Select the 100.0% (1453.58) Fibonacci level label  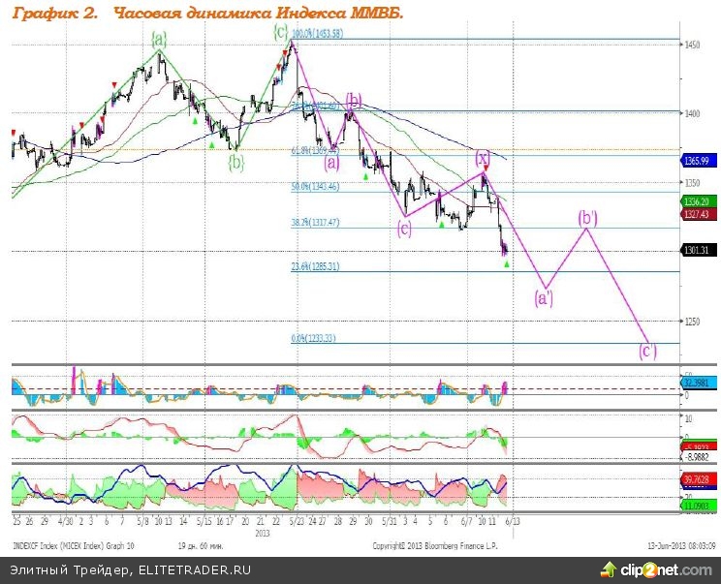click(318, 34)
